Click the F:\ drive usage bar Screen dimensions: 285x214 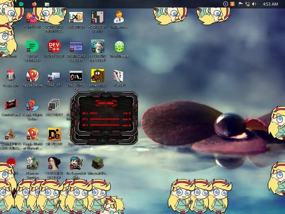point(105,119)
